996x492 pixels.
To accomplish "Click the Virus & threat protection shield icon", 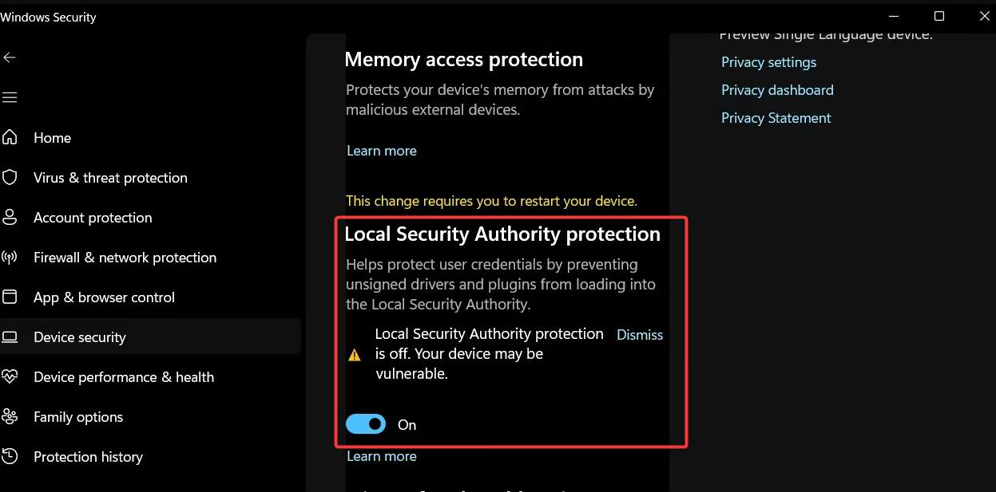I will [10, 177].
